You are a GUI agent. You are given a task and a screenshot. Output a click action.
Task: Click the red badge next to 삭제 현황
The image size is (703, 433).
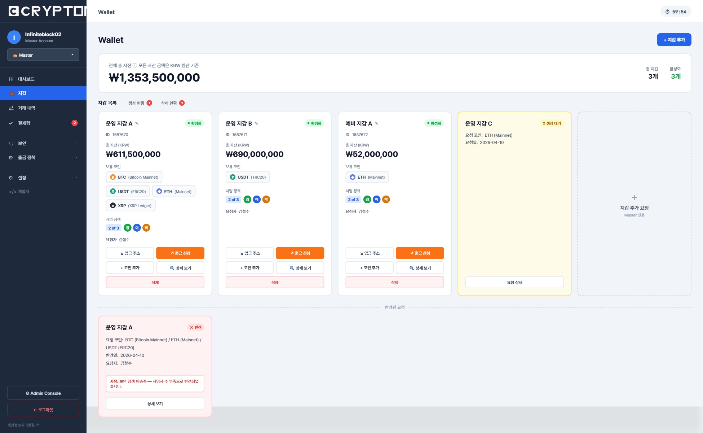click(x=182, y=103)
